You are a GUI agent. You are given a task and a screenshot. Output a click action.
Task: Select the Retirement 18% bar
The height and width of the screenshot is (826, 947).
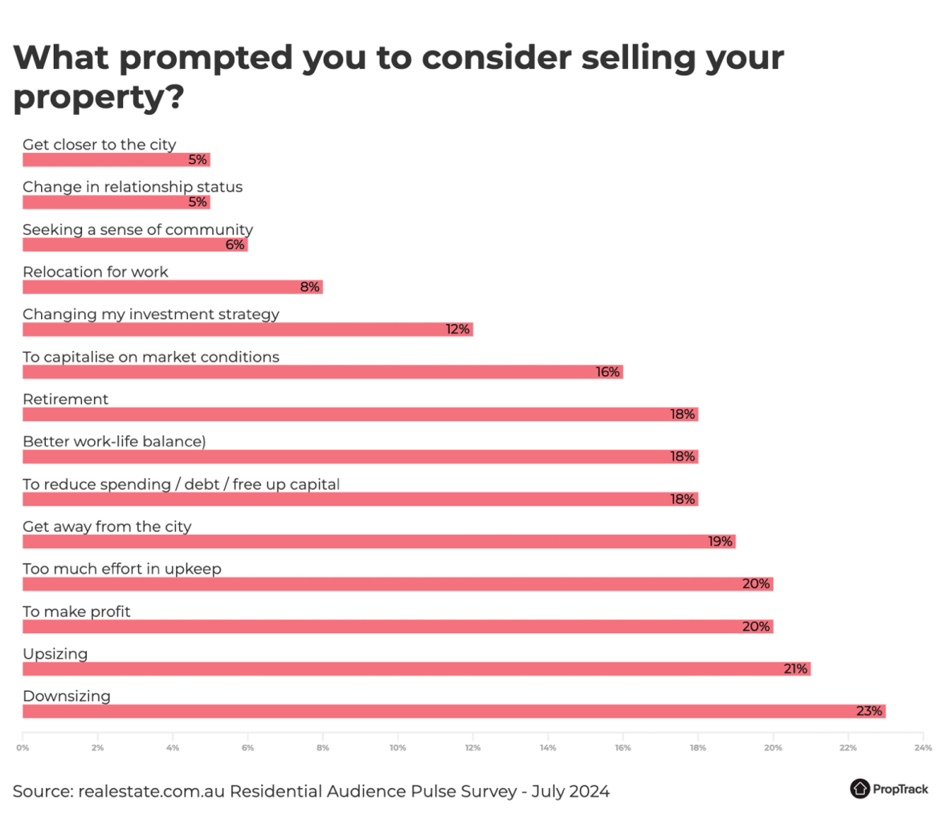coord(360,414)
